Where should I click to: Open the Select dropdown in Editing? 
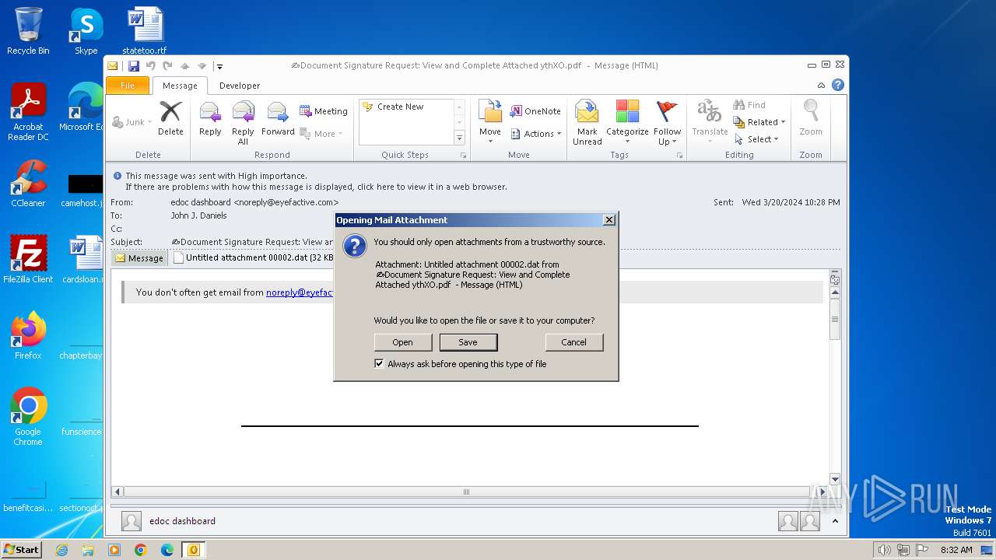point(756,139)
